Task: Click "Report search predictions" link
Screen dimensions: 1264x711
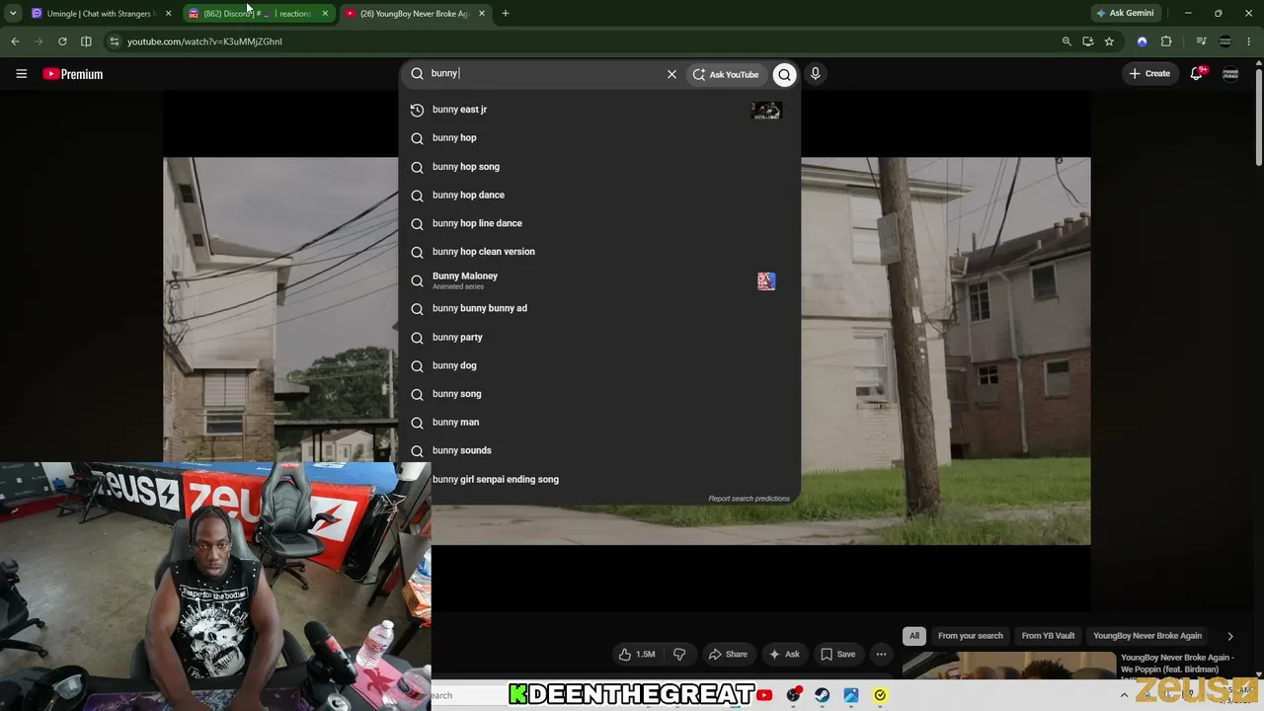Action: 749,499
